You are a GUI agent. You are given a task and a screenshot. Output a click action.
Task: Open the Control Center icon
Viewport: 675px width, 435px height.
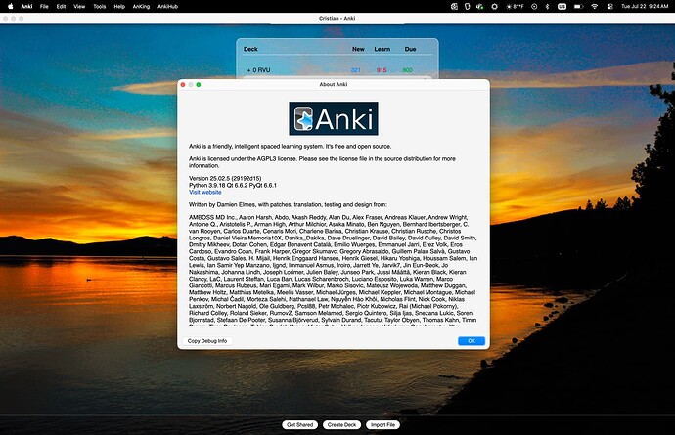[x=610, y=7]
